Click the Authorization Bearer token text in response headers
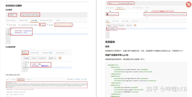Viewport: 192px width, 97px height. point(47,85)
